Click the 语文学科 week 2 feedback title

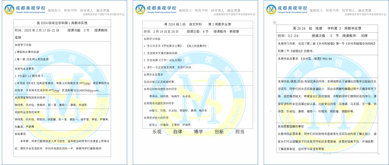(197, 24)
